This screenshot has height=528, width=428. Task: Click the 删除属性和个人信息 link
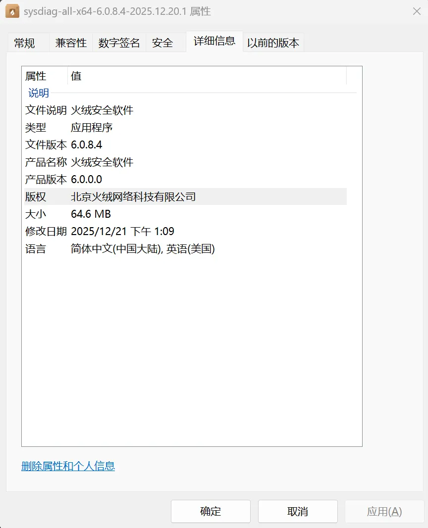pyautogui.click(x=68, y=466)
